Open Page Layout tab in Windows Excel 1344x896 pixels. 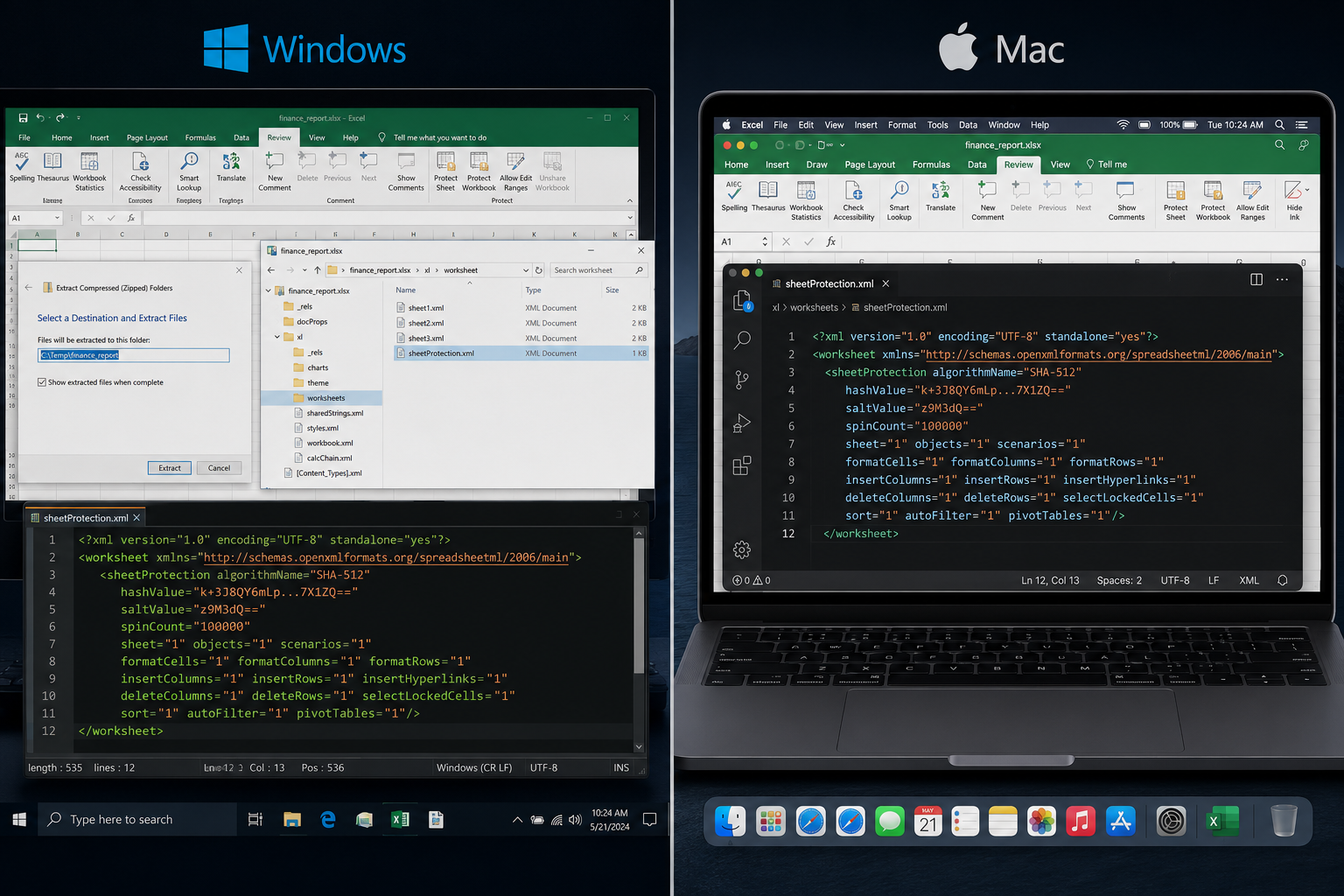(x=147, y=137)
